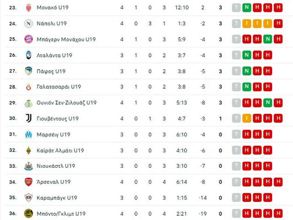The image size is (293, 220).
Task: Click green N form badge for Monaco U19
Action: pyautogui.click(x=247, y=7)
